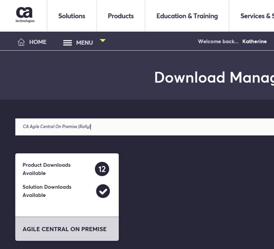The image size is (274, 249).
Task: Open the Products menu
Action: [x=121, y=16]
